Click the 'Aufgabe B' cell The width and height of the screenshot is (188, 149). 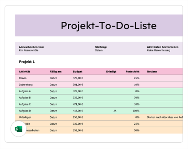[25, 98]
